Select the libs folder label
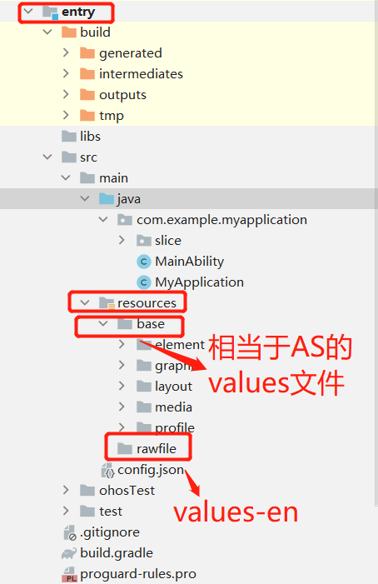The width and height of the screenshot is (378, 584). (90, 137)
